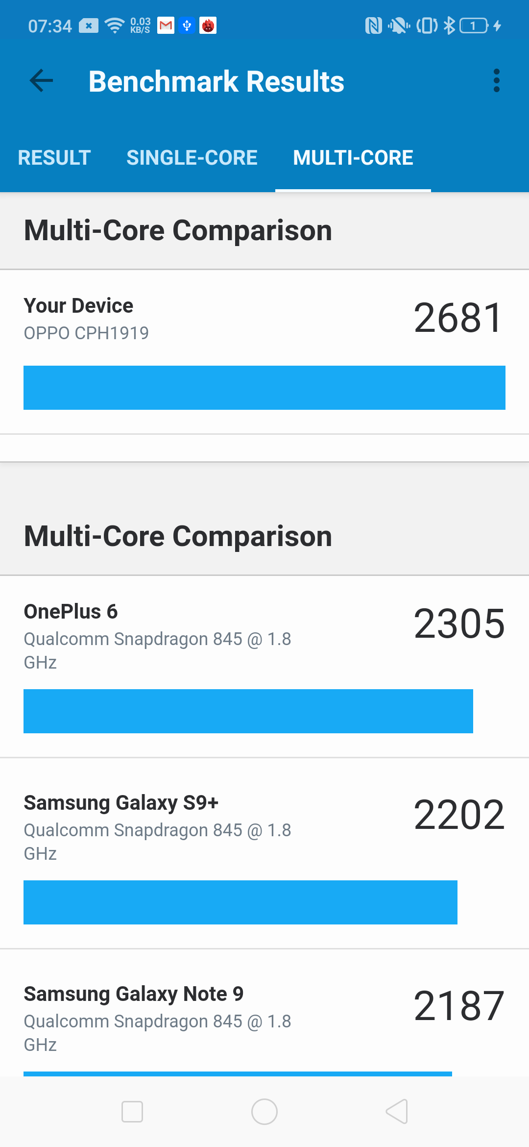Tap the USB notification icon
The height and width of the screenshot is (1147, 529).
[187, 25]
